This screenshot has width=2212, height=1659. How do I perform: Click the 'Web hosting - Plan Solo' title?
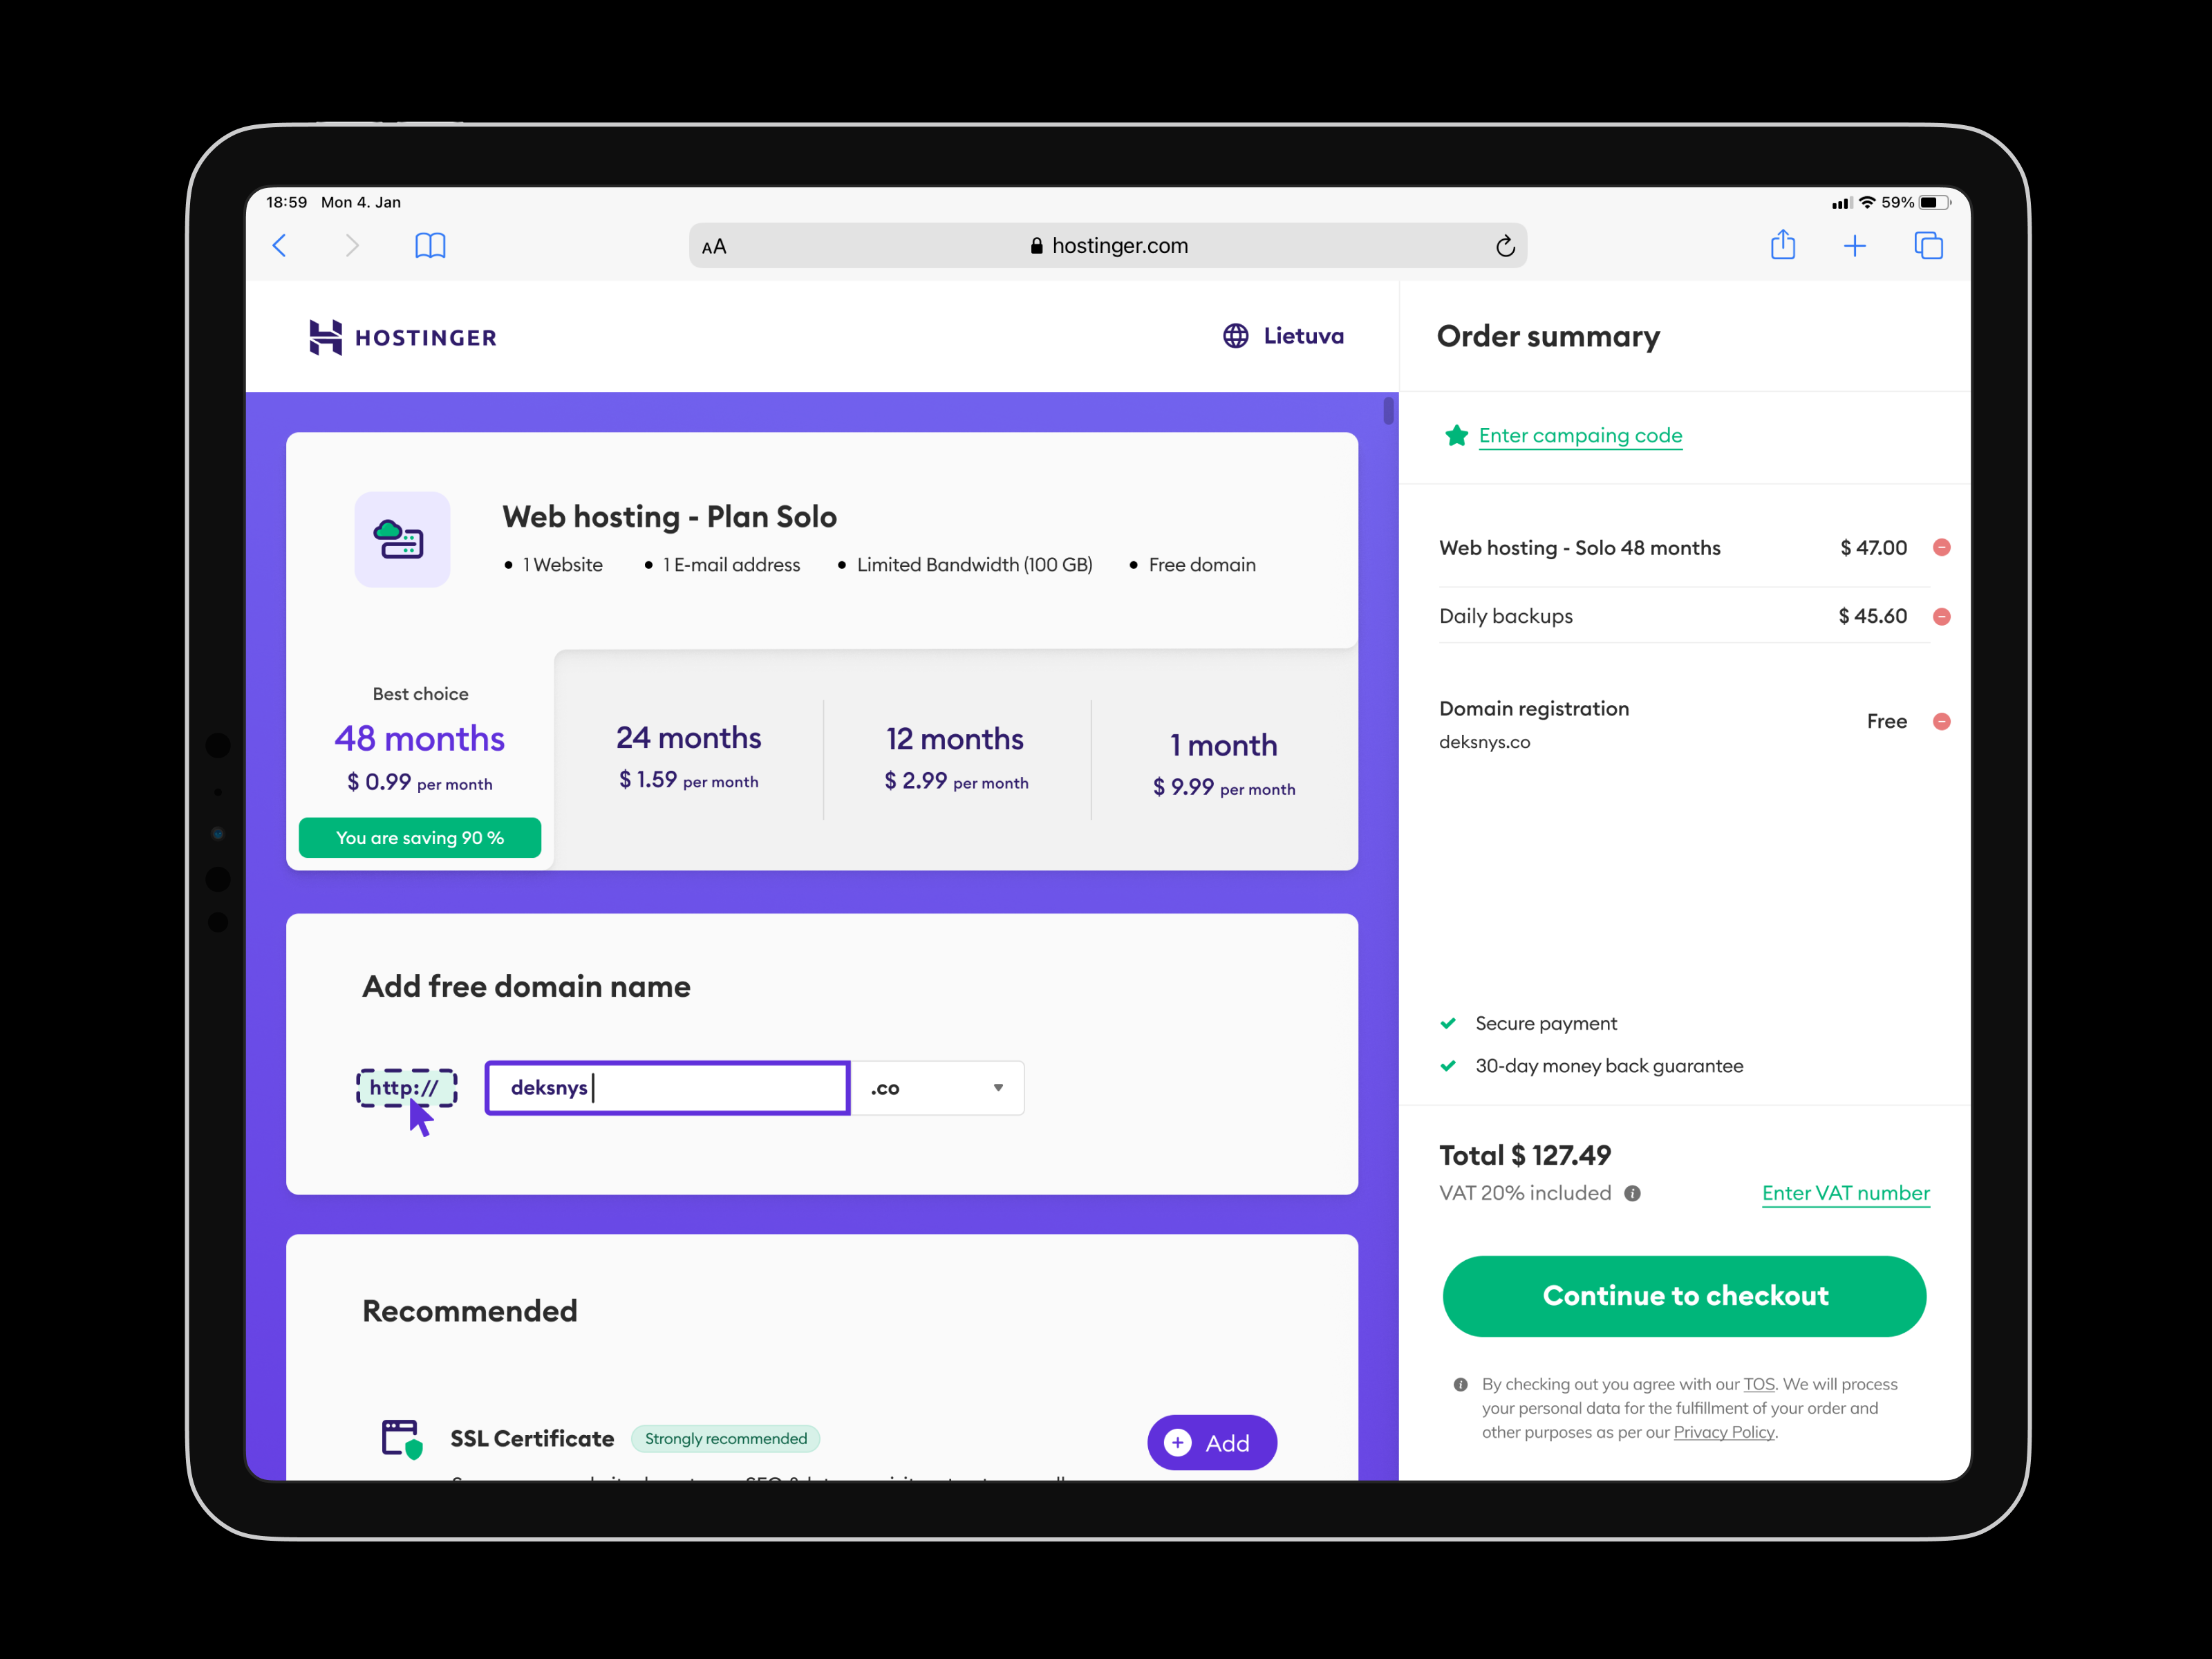coord(669,517)
